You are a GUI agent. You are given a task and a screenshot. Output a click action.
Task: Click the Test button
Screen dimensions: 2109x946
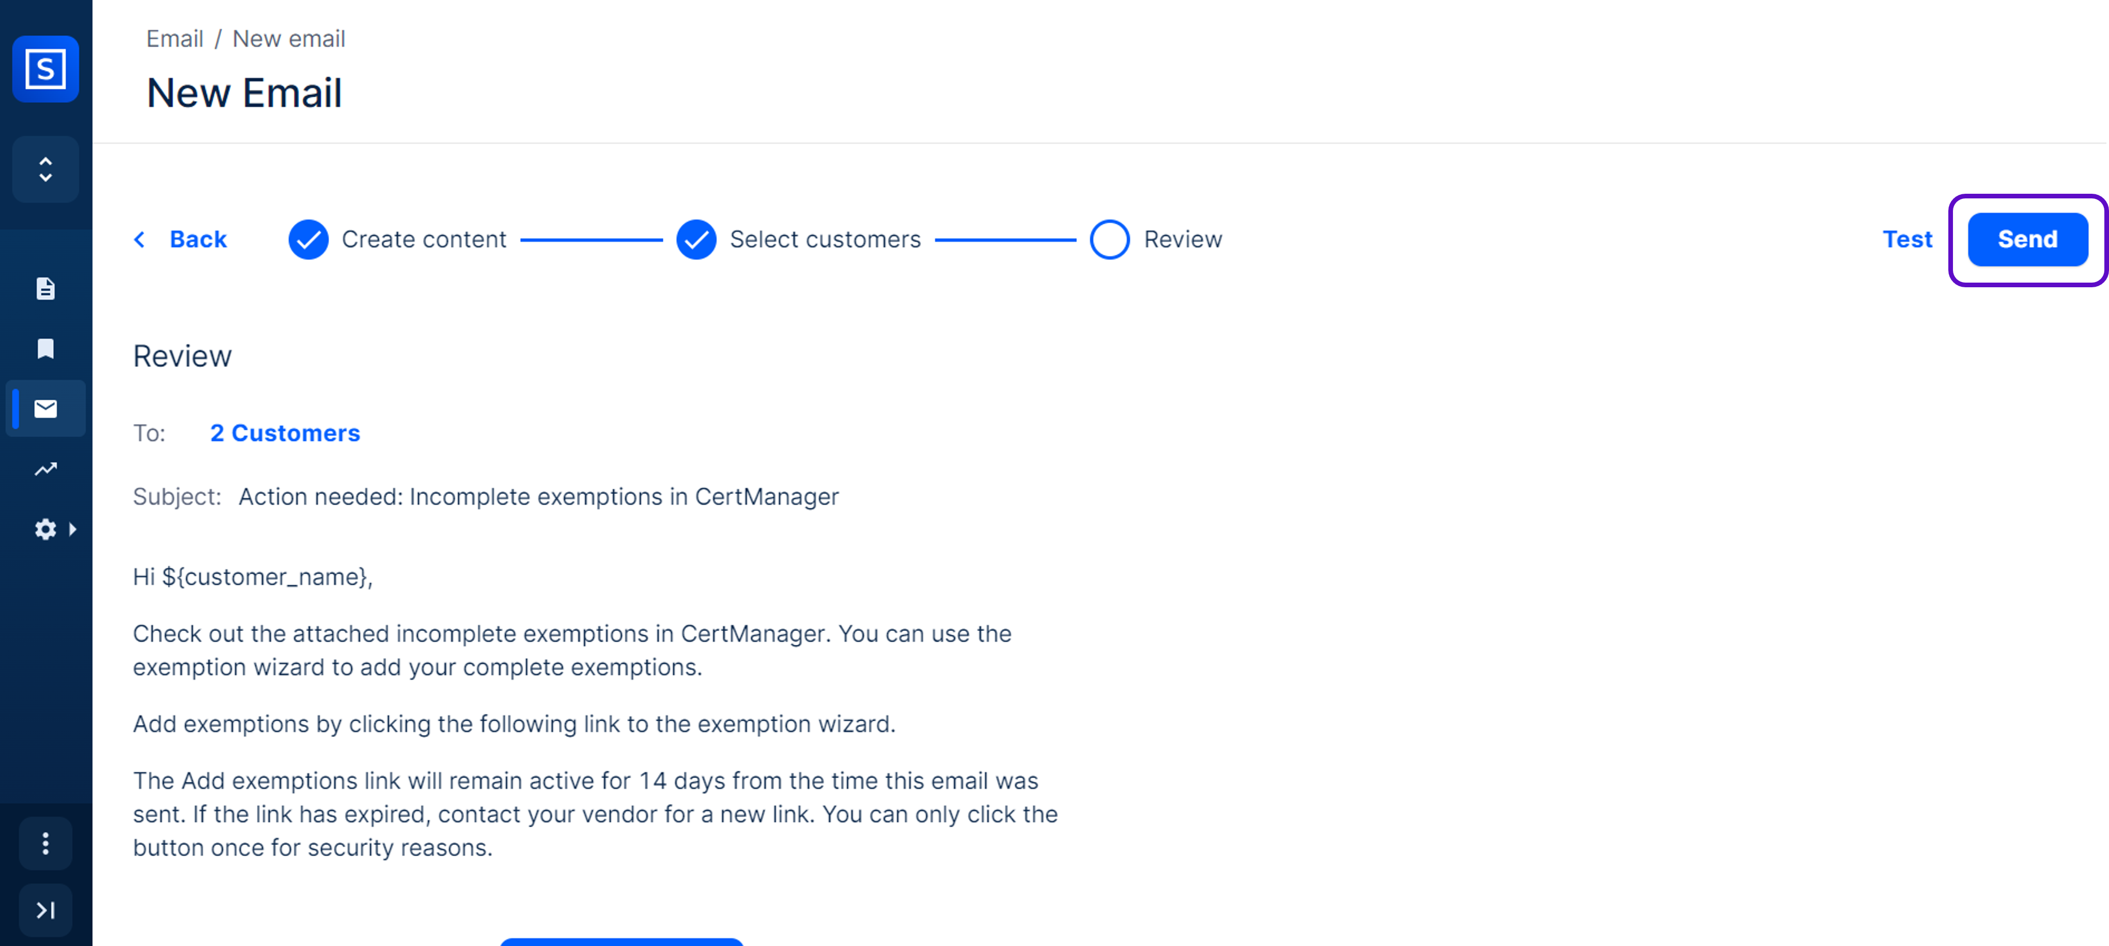click(1907, 239)
